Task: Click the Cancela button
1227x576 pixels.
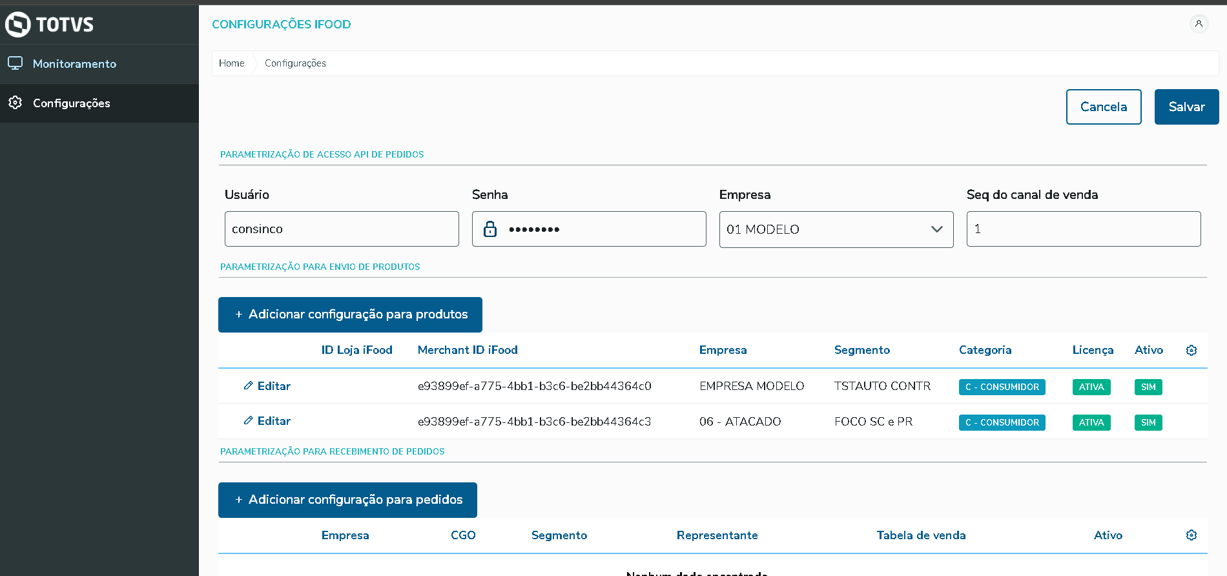Action: [1104, 107]
